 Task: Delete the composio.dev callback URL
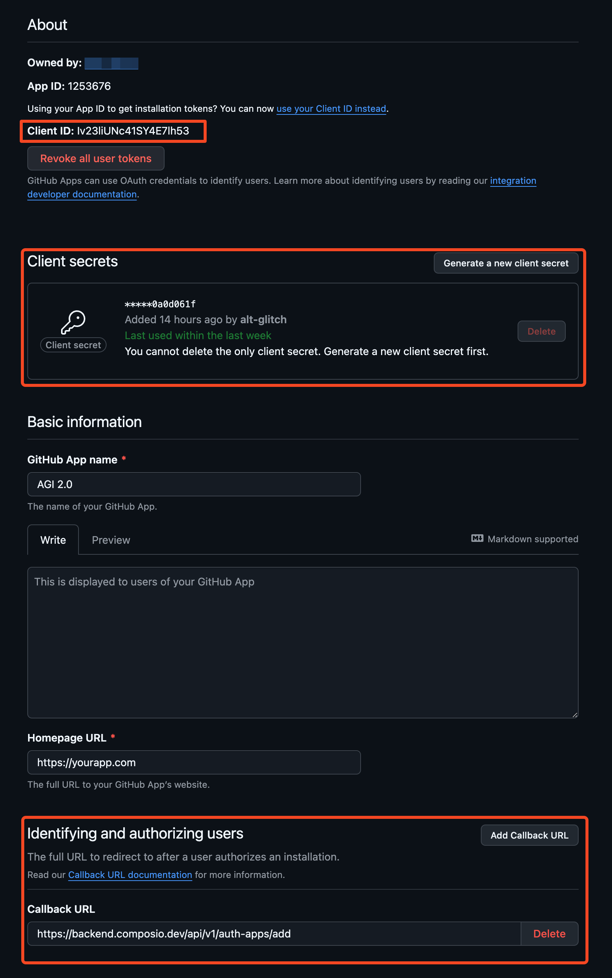coord(549,934)
